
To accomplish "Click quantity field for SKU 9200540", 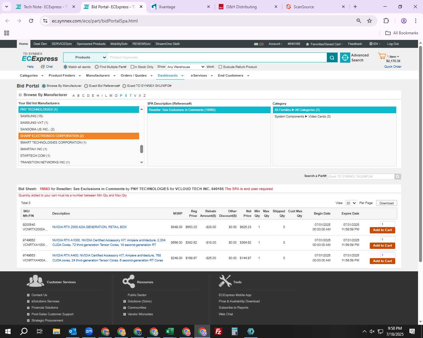I will click(x=388, y=224).
